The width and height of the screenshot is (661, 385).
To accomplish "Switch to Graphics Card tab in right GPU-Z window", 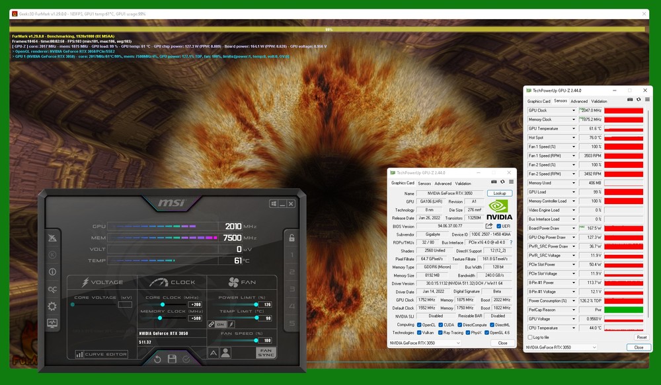I will tap(539, 101).
